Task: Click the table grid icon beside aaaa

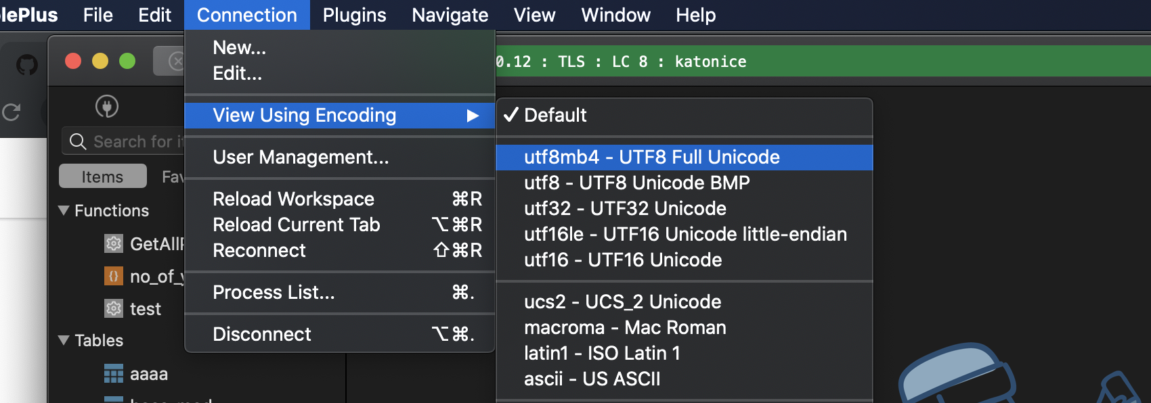Action: [114, 373]
